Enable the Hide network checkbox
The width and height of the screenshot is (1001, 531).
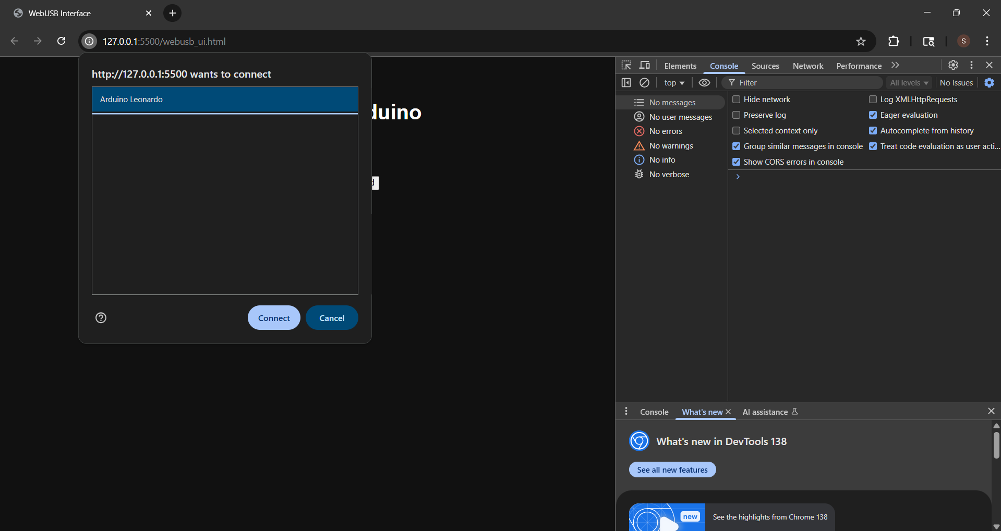[x=737, y=99]
